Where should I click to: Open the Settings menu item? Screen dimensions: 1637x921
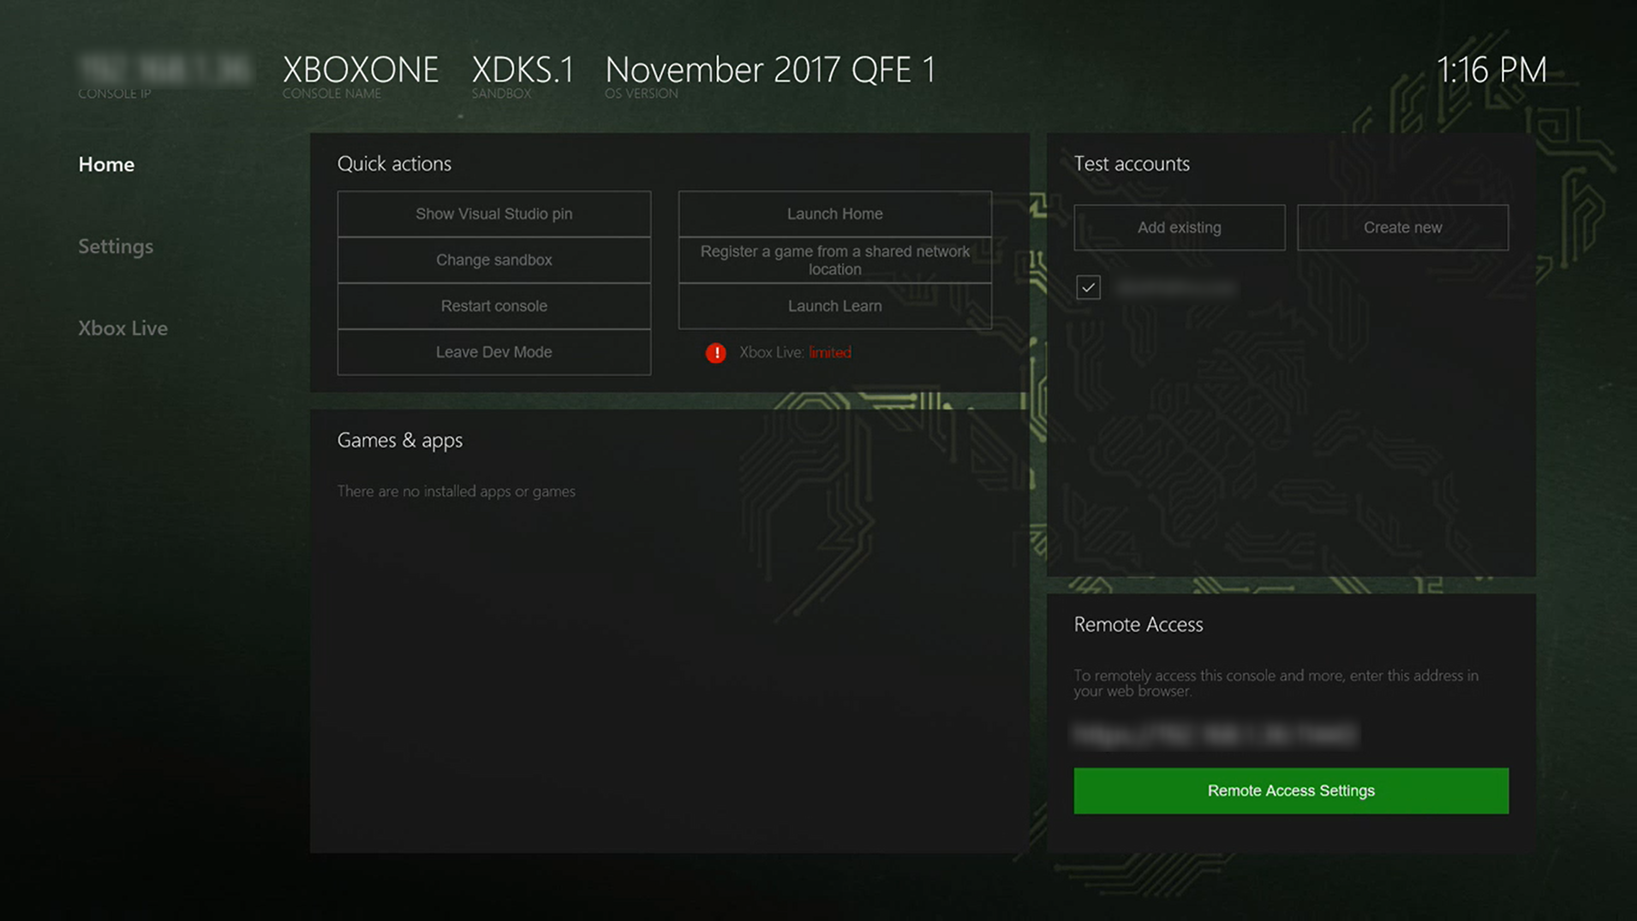click(116, 245)
